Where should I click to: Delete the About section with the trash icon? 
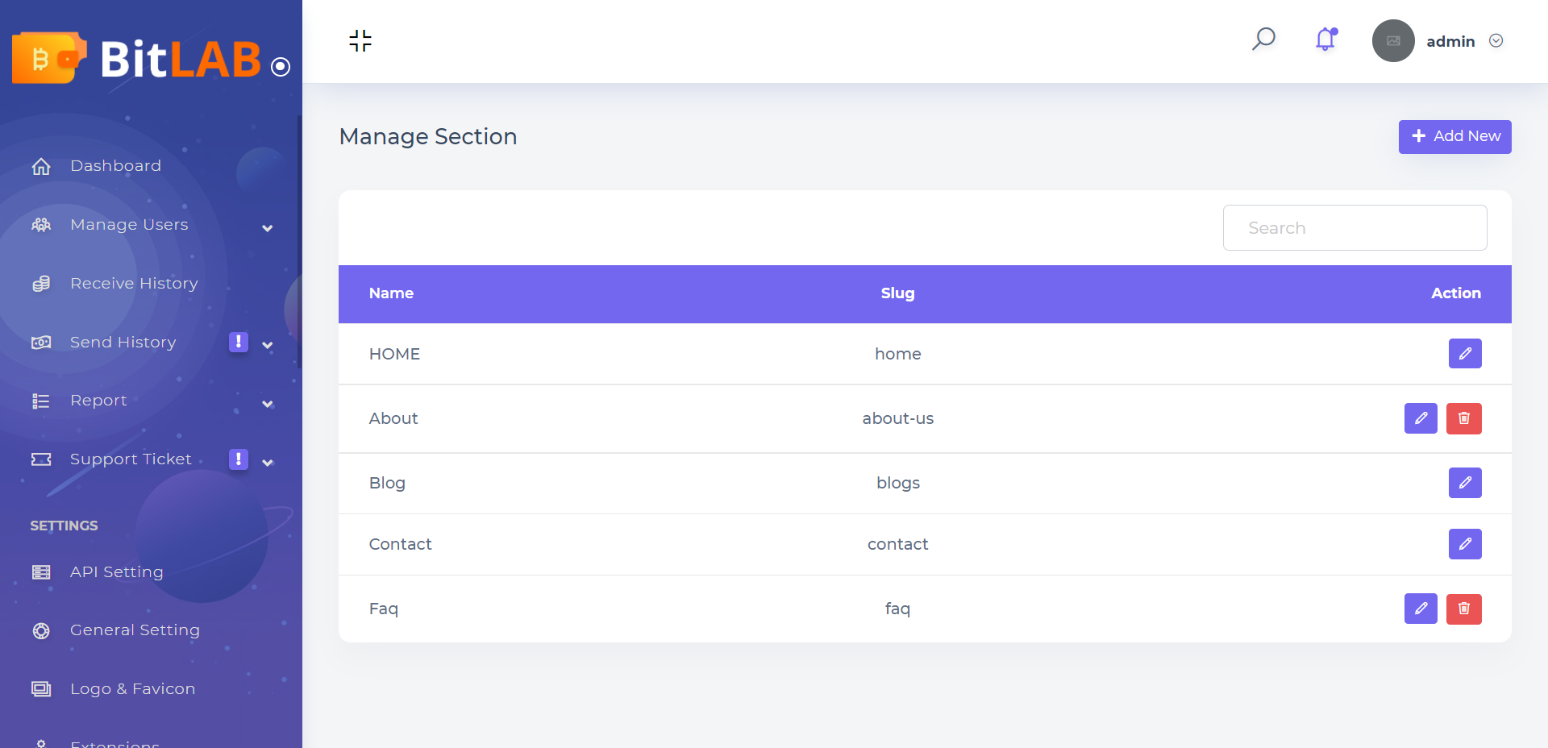[x=1463, y=418]
